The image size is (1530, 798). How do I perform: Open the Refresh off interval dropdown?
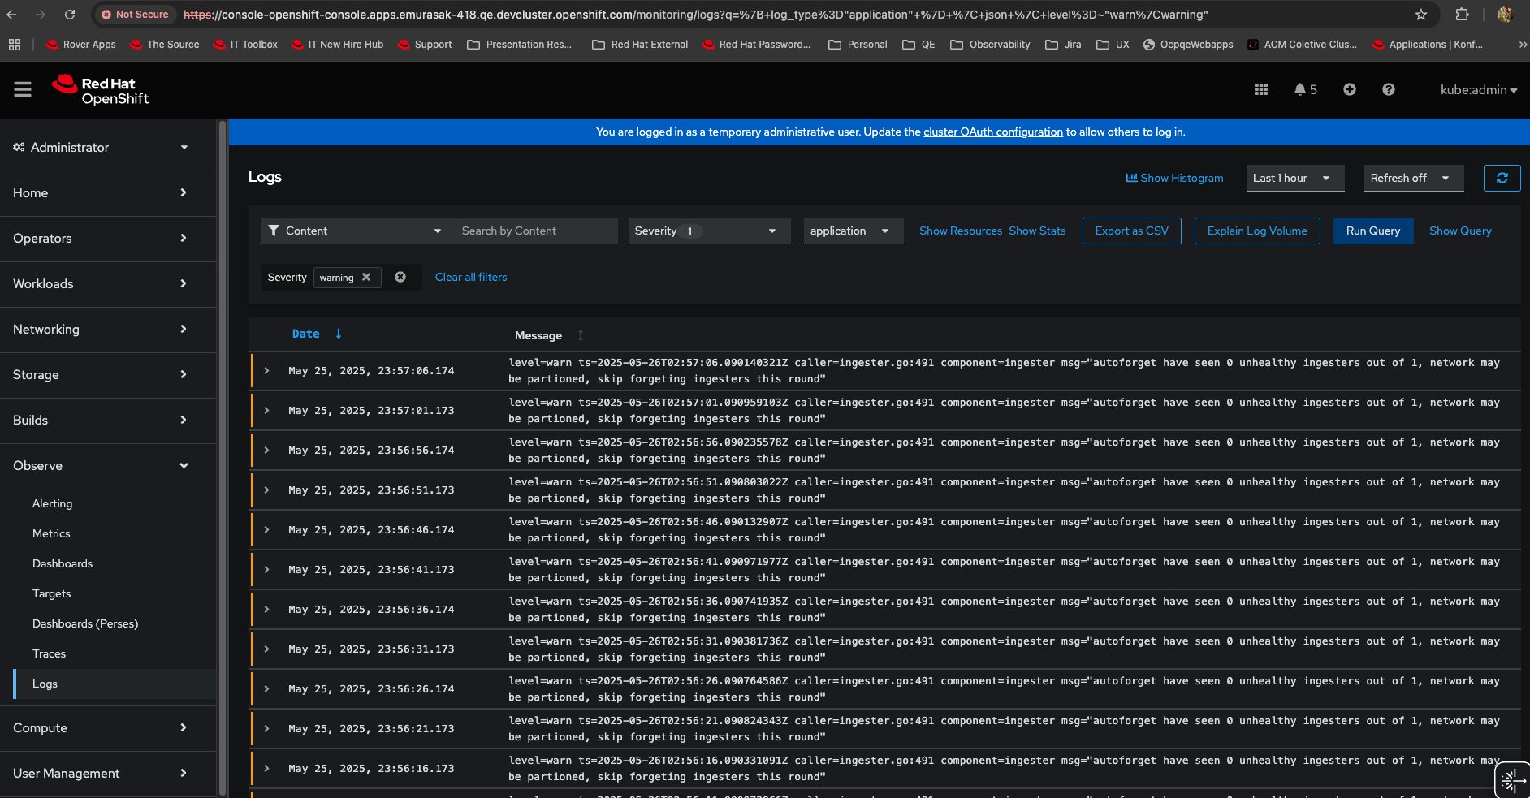pos(1413,178)
